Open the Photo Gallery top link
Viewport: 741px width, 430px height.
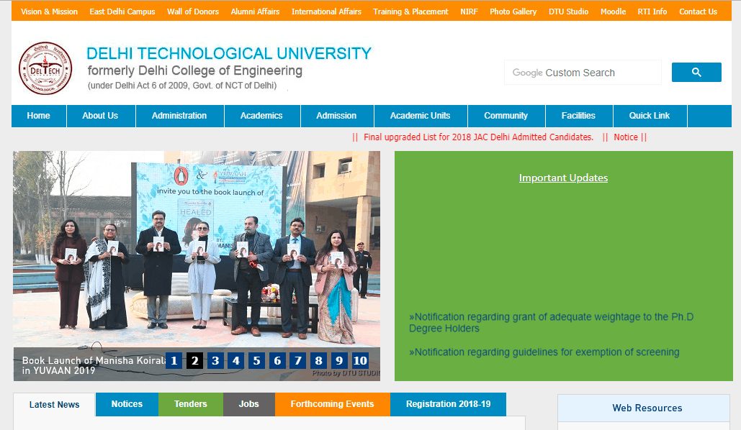(x=513, y=12)
